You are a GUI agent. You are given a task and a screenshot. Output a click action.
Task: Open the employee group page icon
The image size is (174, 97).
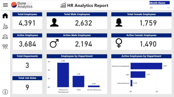[x=5, y=37]
